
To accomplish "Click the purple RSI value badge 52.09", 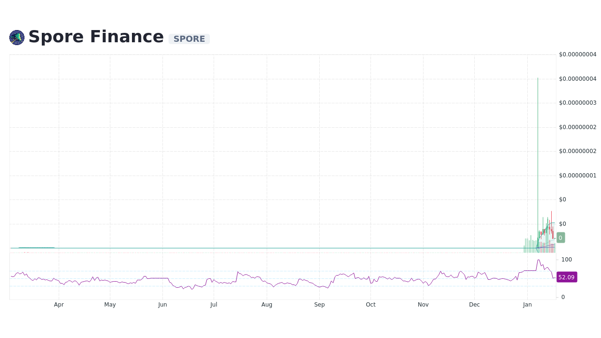I will pos(566,277).
